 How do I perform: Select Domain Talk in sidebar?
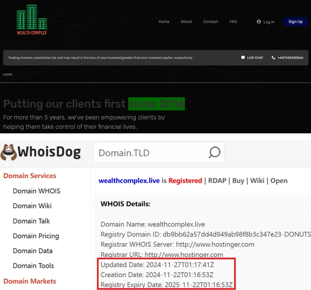(x=31, y=221)
